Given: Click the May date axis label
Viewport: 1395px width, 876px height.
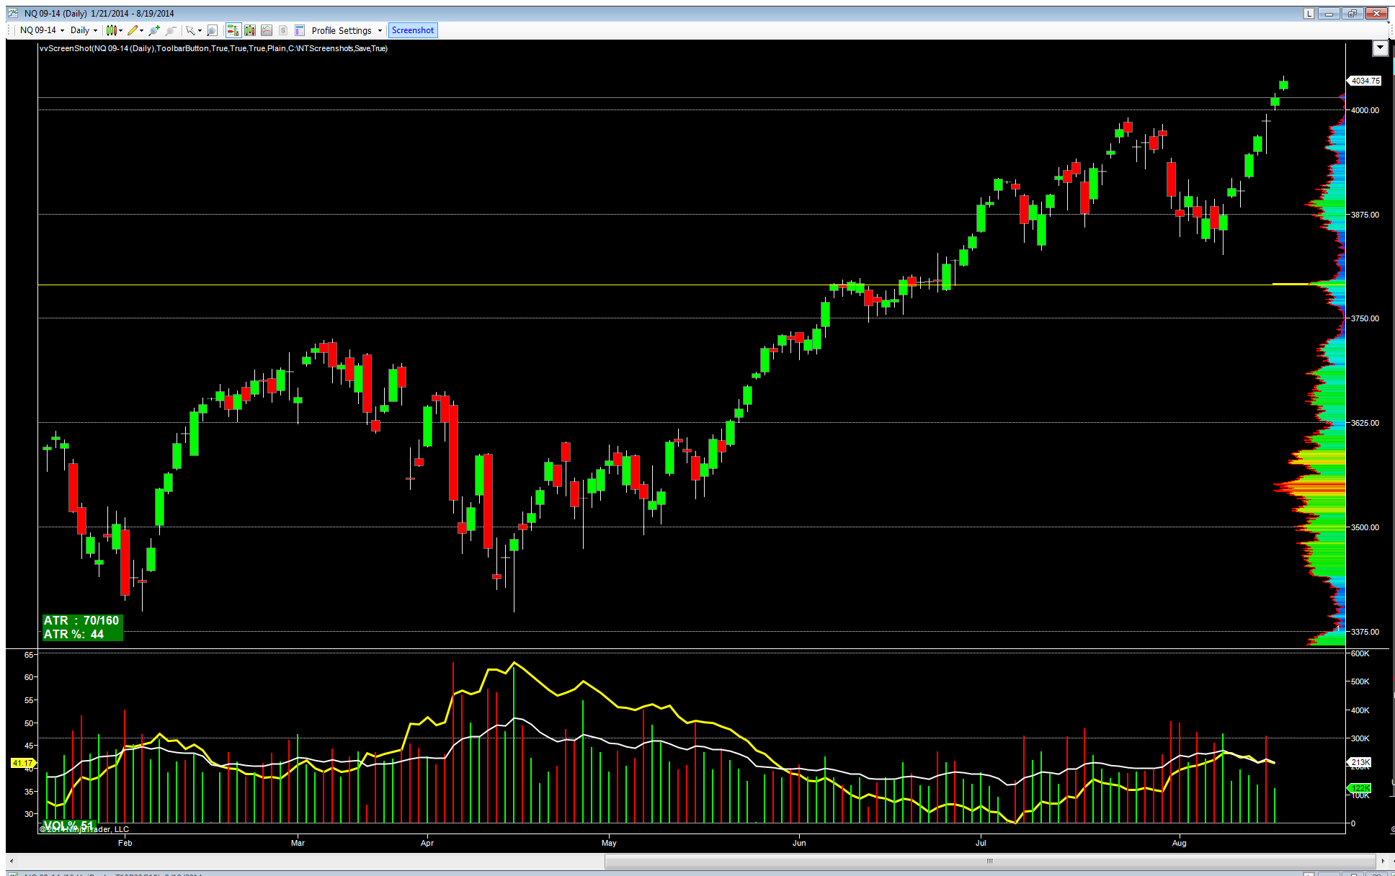Looking at the screenshot, I should pyautogui.click(x=609, y=843).
